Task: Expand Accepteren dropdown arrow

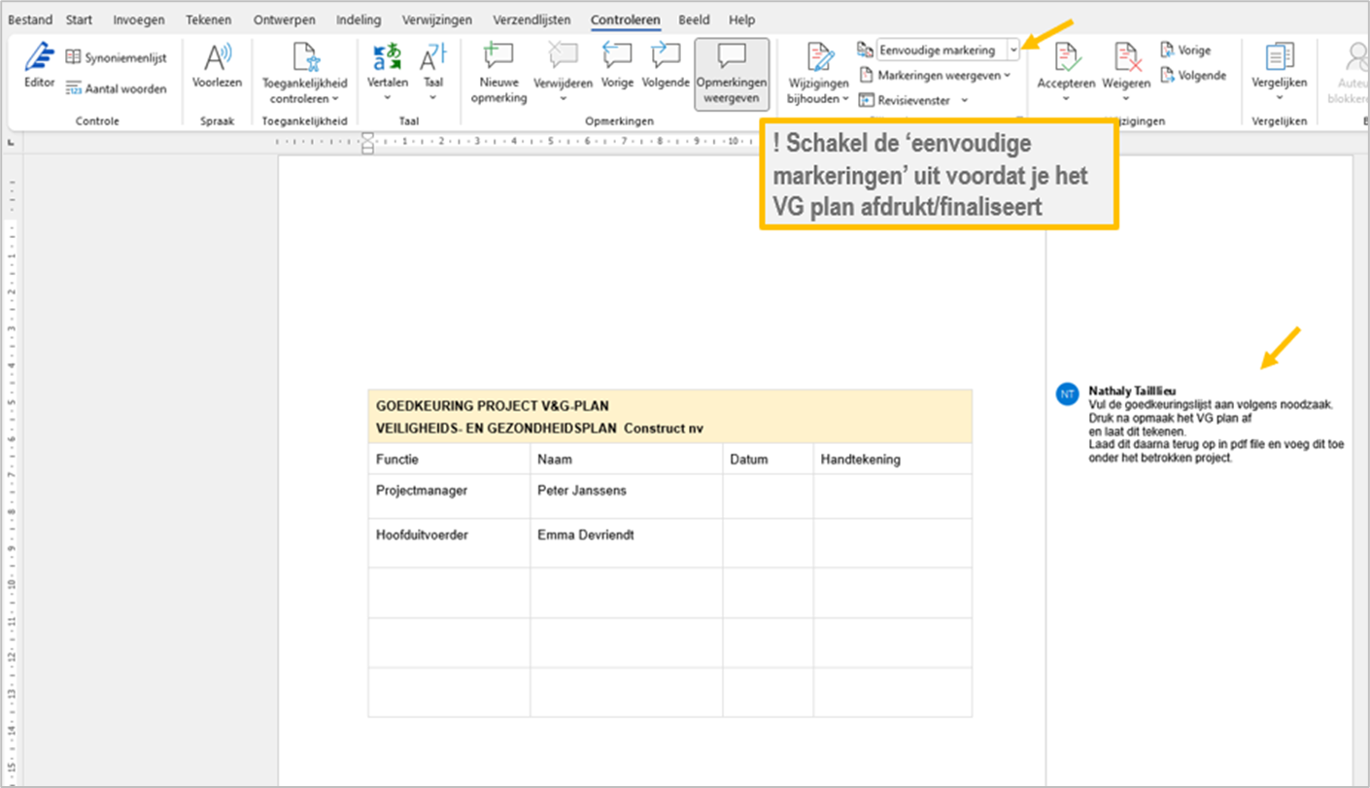Action: (x=1066, y=97)
